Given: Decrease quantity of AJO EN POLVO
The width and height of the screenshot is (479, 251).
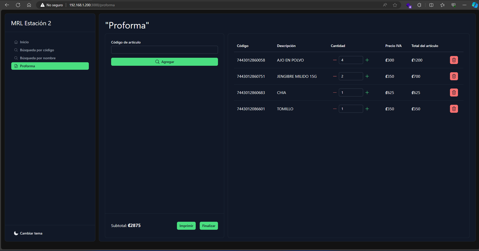Looking at the screenshot, I should pyautogui.click(x=335, y=60).
